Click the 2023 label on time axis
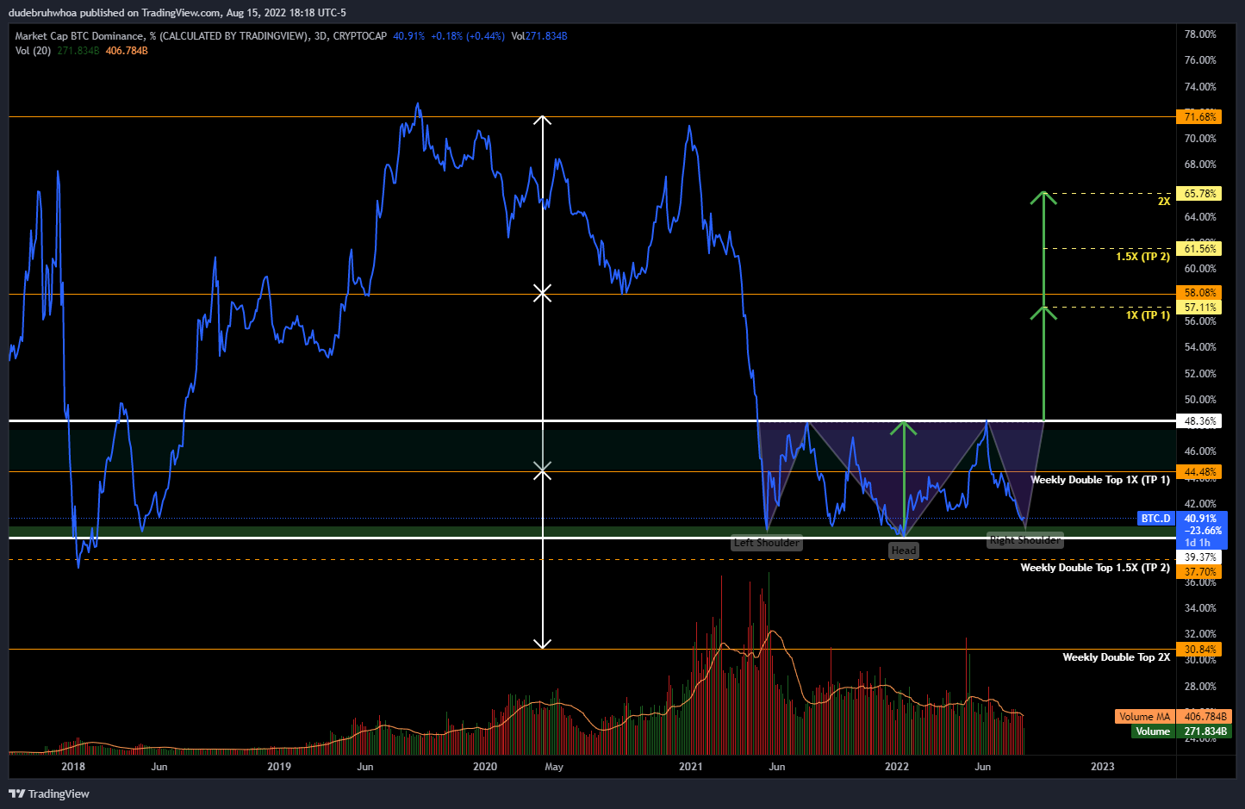Screen dimensions: 1245x809 coord(1103,766)
